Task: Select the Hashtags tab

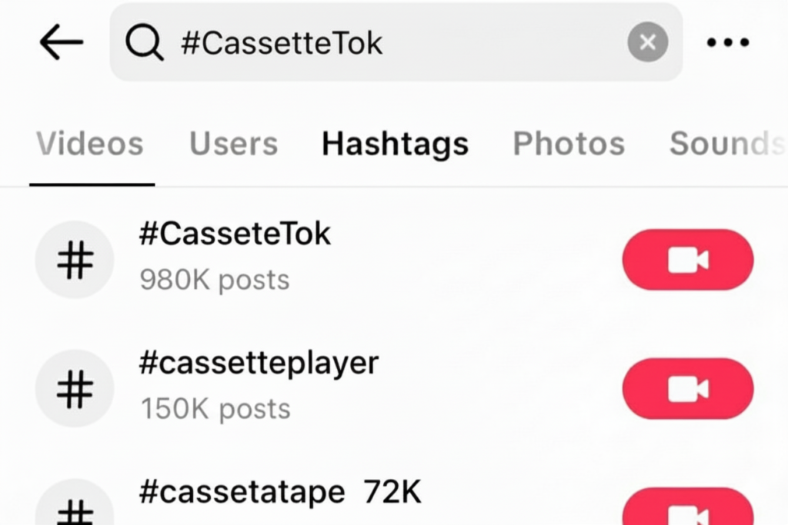Action: tap(395, 144)
